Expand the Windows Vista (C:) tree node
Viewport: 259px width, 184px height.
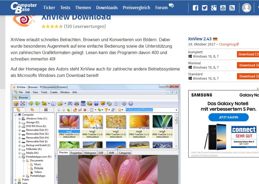coord(19,119)
